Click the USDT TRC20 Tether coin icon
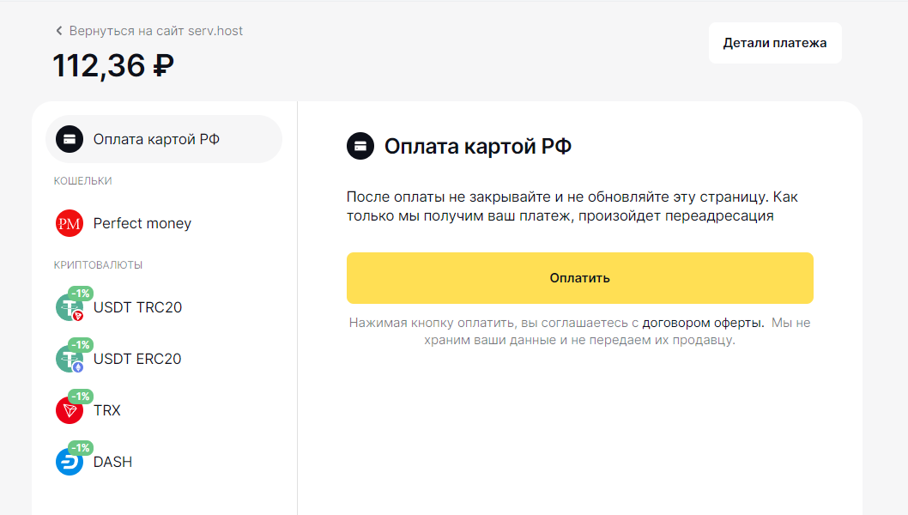 (69, 308)
